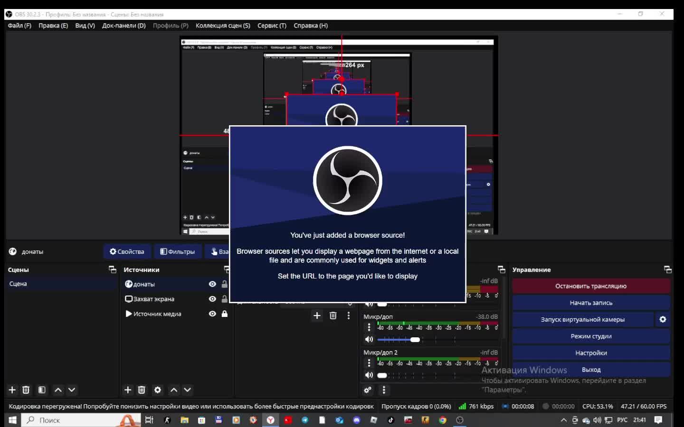The width and height of the screenshot is (684, 427).
Task: Open Windows Start menu
Action: point(12,420)
